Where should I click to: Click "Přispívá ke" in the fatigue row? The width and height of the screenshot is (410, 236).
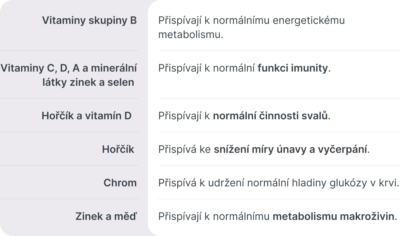[184, 149]
